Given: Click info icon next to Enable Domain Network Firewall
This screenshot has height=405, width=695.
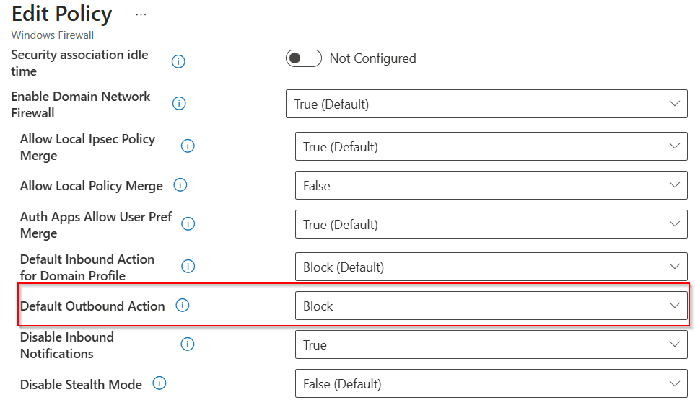Looking at the screenshot, I should click(179, 104).
